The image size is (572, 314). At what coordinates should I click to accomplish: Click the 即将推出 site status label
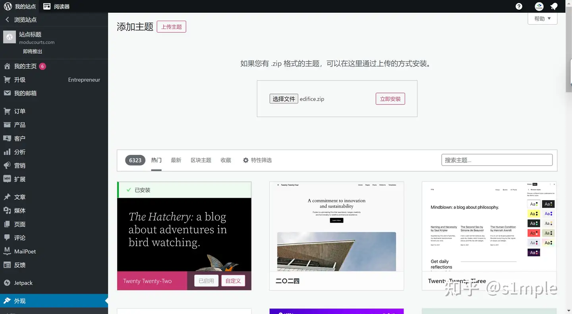pos(33,52)
